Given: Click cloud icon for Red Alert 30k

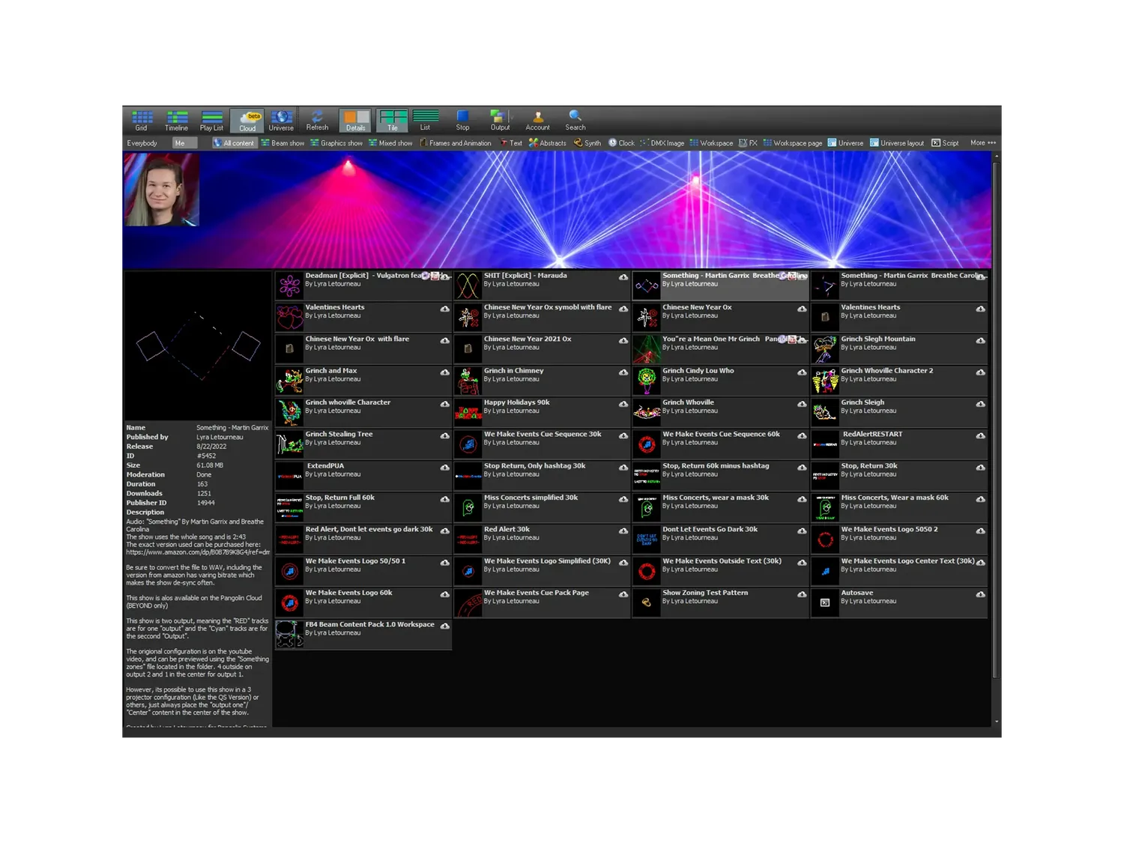Looking at the screenshot, I should 623,531.
